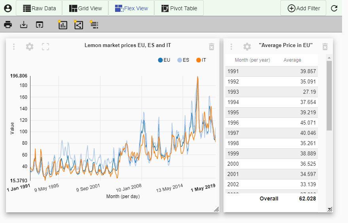Add a new table list widget
Screen dimensions: 348x223
(x=94, y=25)
